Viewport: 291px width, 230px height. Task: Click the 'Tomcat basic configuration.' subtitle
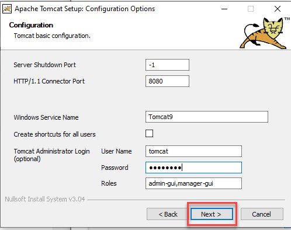(x=52, y=36)
